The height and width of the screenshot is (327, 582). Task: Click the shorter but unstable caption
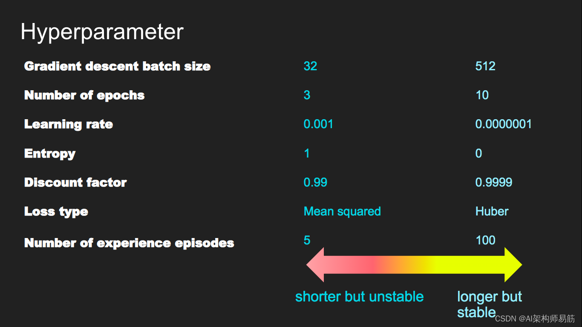point(359,297)
